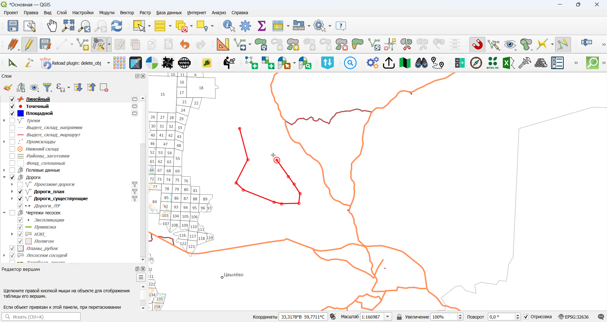The height and width of the screenshot is (322, 607).
Task: Click the Undo arrow
Action: tap(185, 45)
